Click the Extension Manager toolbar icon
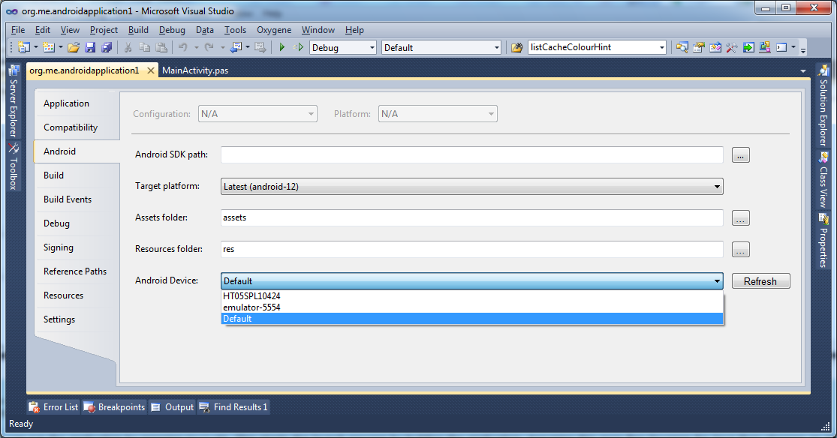This screenshot has height=438, width=837. click(764, 47)
